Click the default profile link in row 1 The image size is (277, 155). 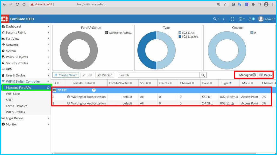point(127,103)
